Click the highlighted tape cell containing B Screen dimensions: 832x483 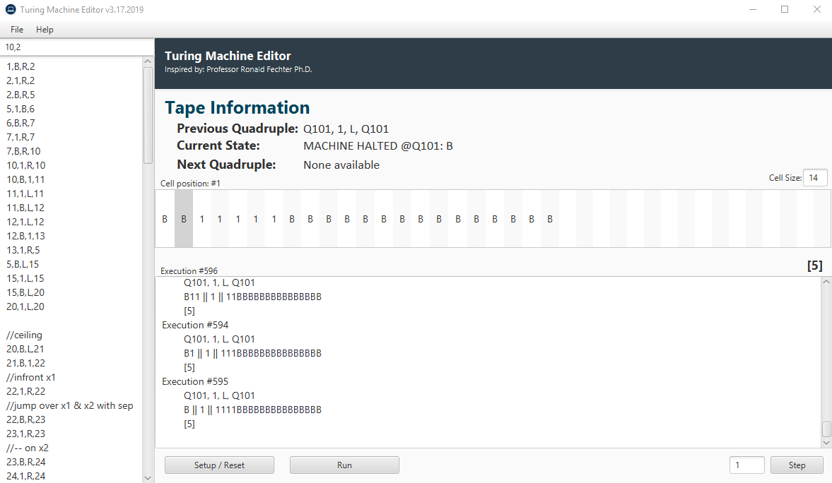click(x=184, y=218)
